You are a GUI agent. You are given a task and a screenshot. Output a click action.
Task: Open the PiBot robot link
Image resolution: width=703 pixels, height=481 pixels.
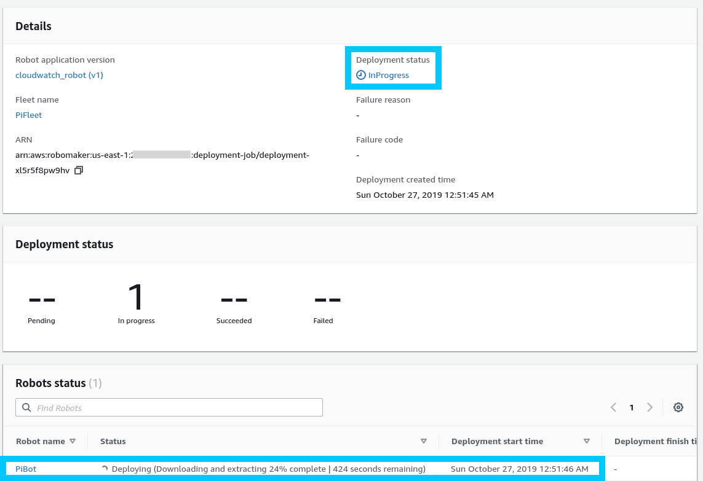pyautogui.click(x=25, y=469)
